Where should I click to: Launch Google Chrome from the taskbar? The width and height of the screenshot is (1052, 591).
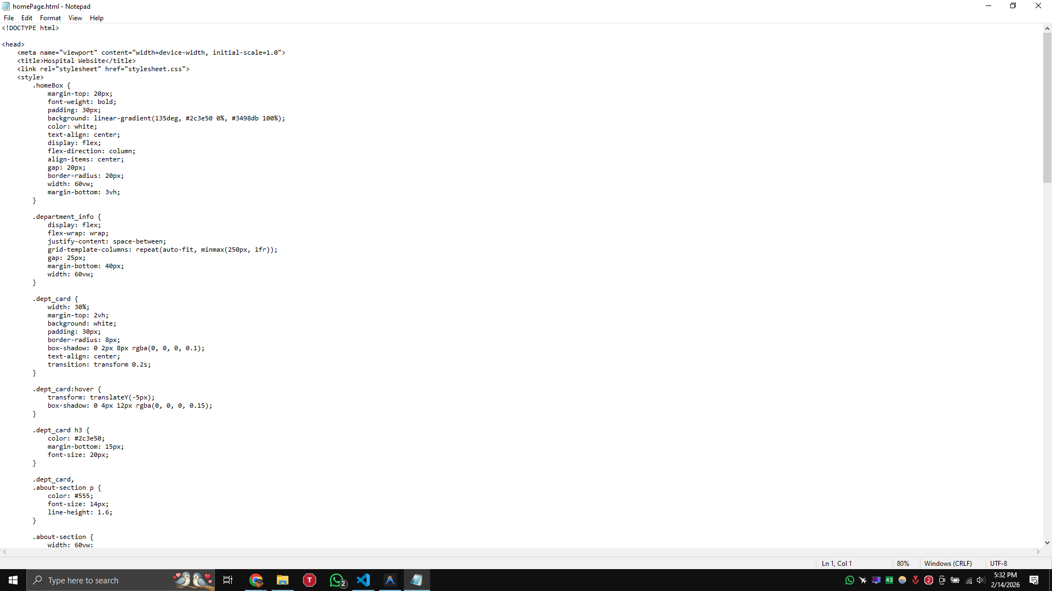coord(256,580)
